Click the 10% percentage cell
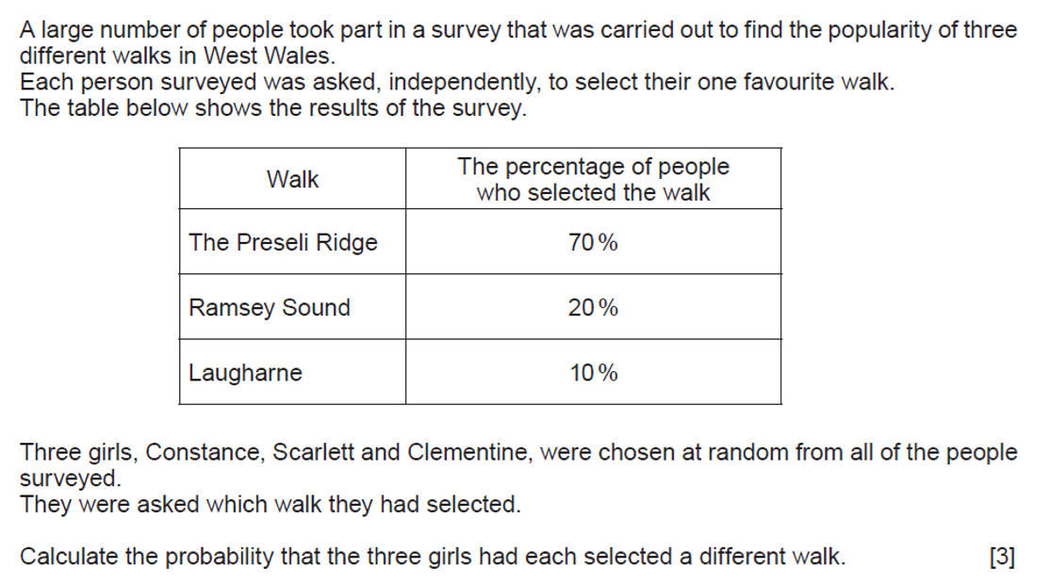The width and height of the screenshot is (1050, 584). pyautogui.click(x=593, y=372)
